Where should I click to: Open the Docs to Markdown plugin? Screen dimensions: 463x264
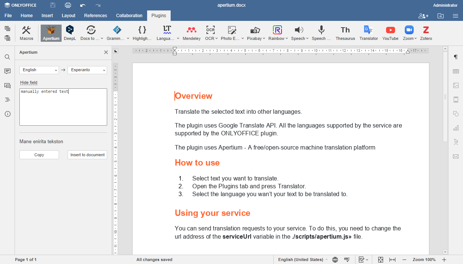[91, 33]
